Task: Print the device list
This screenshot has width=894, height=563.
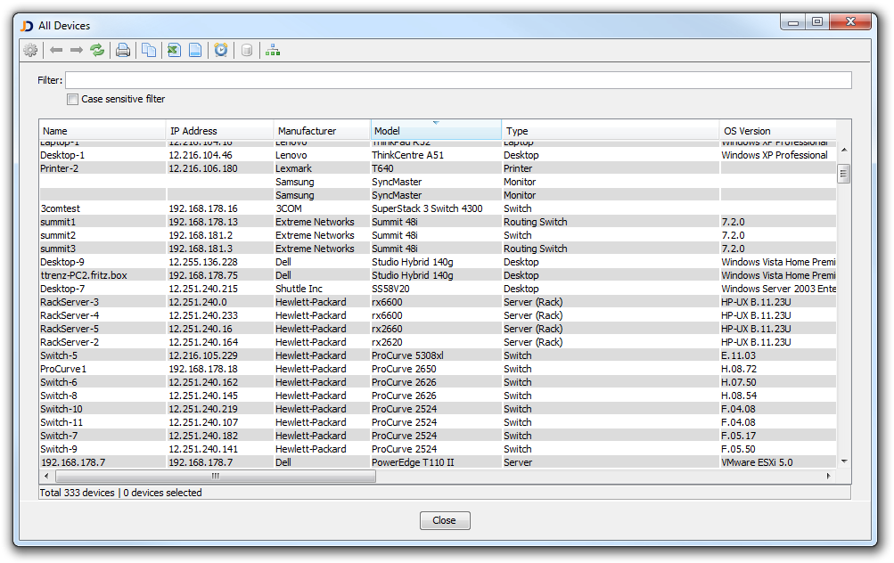Action: pyautogui.click(x=123, y=51)
